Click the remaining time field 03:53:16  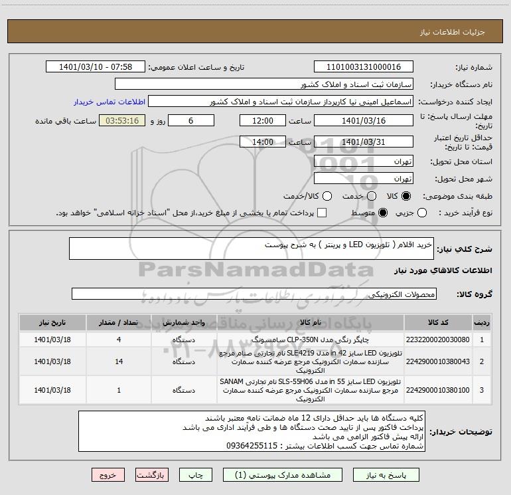coord(122,120)
